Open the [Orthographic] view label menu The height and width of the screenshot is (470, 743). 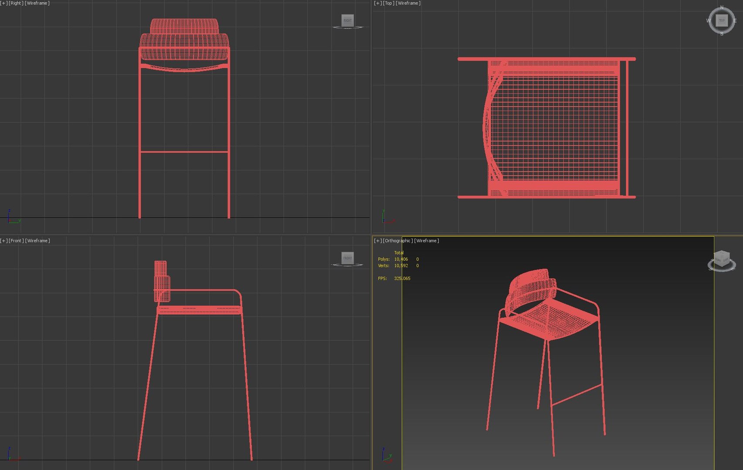click(398, 241)
